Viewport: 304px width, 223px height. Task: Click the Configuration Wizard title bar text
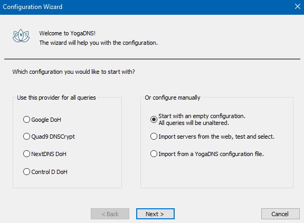tap(33, 7)
